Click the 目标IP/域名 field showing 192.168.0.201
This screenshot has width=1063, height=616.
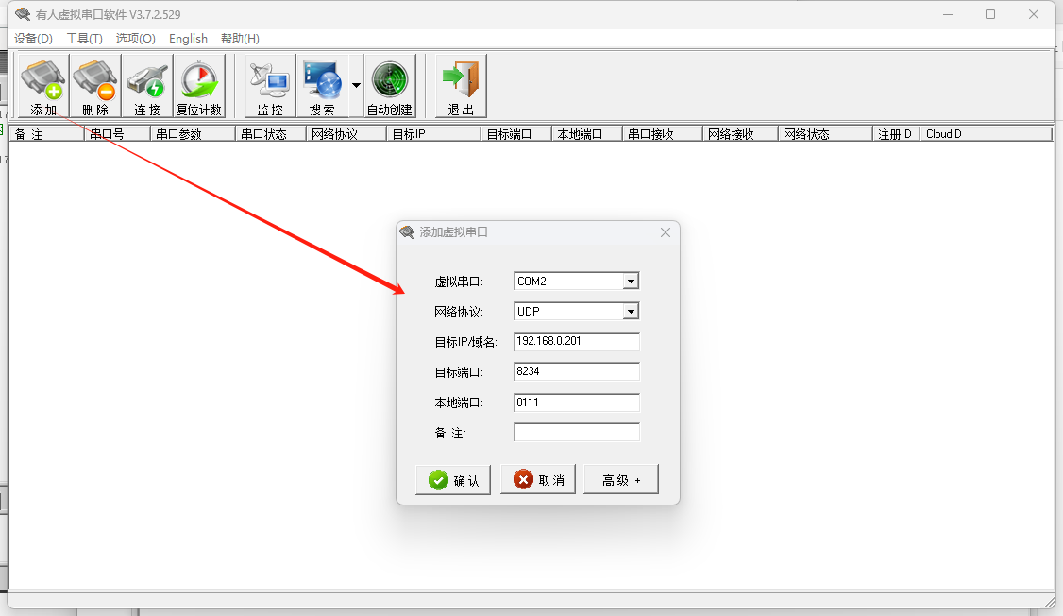(576, 341)
